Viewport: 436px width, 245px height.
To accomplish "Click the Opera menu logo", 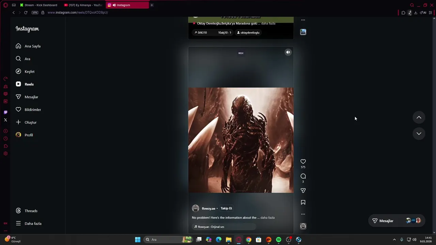I will point(5,5).
